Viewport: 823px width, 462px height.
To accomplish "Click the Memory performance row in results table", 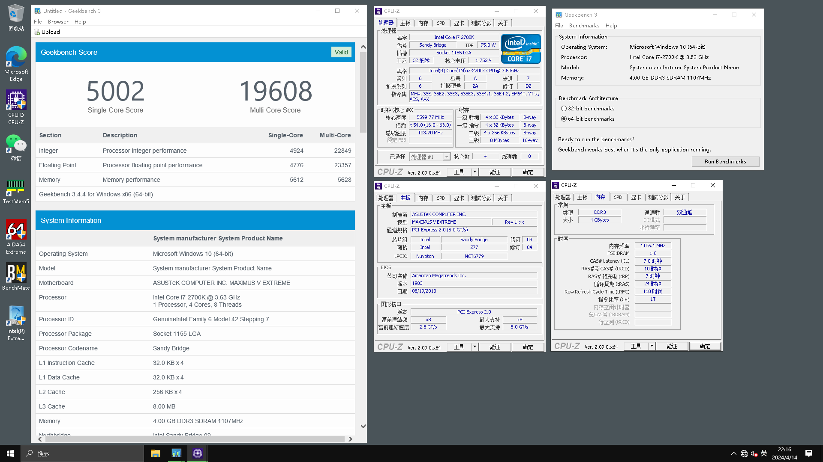I will pyautogui.click(x=195, y=180).
